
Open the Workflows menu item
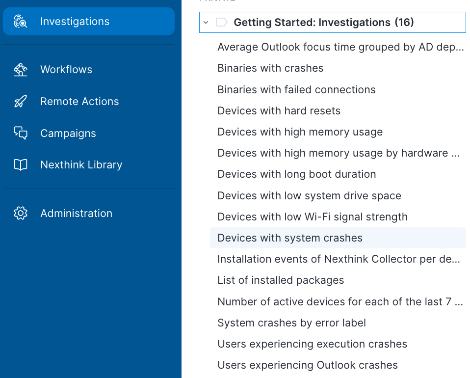66,70
